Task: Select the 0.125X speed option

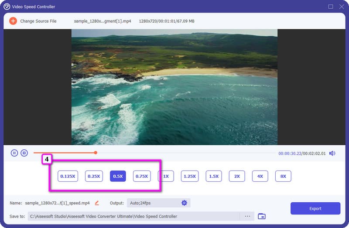Action: pyautogui.click(x=68, y=176)
